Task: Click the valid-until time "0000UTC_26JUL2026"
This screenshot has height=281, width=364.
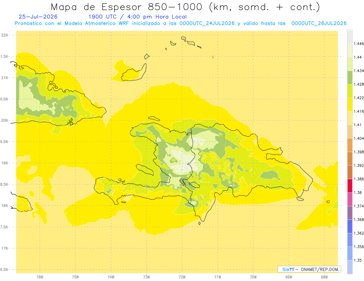Action: click(x=319, y=23)
